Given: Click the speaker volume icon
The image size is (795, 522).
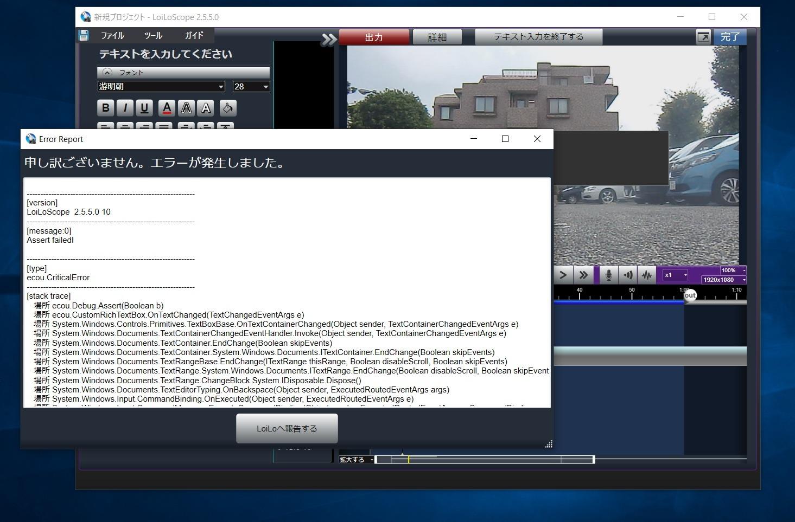Looking at the screenshot, I should [627, 275].
